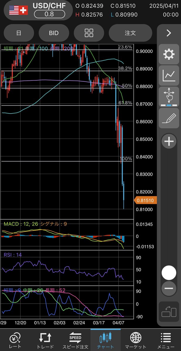Image resolution: width=181 pixels, height=351 pixels.
Task: Open the マーケット tab
Action: tap(136, 340)
